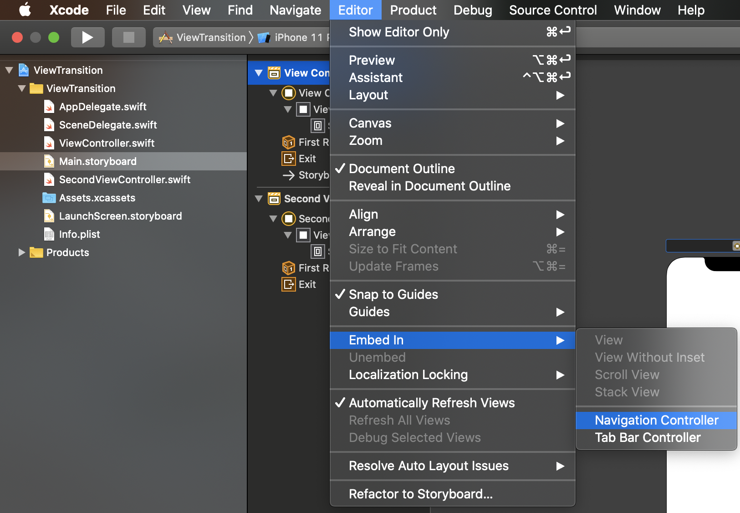
Task: Click the SceneDelegate.swift file icon
Action: (49, 125)
